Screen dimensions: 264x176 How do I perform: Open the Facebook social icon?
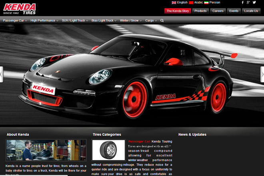[x=243, y=2]
